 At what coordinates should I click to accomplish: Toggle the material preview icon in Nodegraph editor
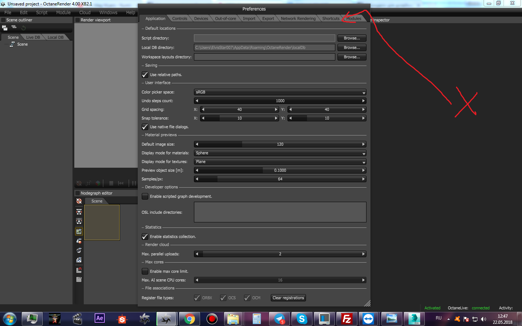(x=79, y=250)
